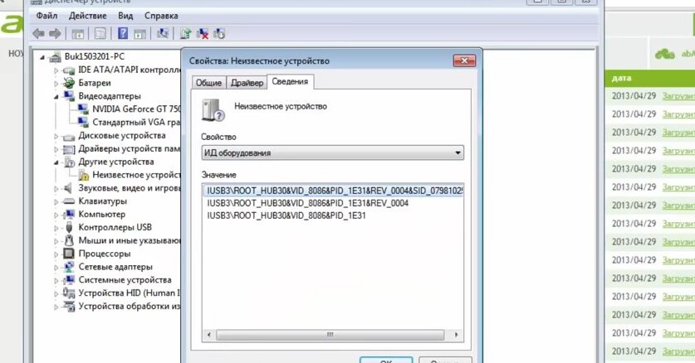The image size is (695, 363).
Task: Click the Контроллеры USB plug icon
Action: pos(69,227)
